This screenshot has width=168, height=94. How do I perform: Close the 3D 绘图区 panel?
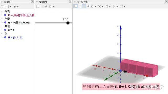coord(166,2)
